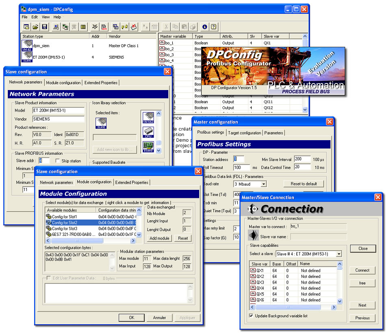Click the Previous button in Connection window
Image resolution: width=389 pixels, height=334 pixels.
pos(363,318)
